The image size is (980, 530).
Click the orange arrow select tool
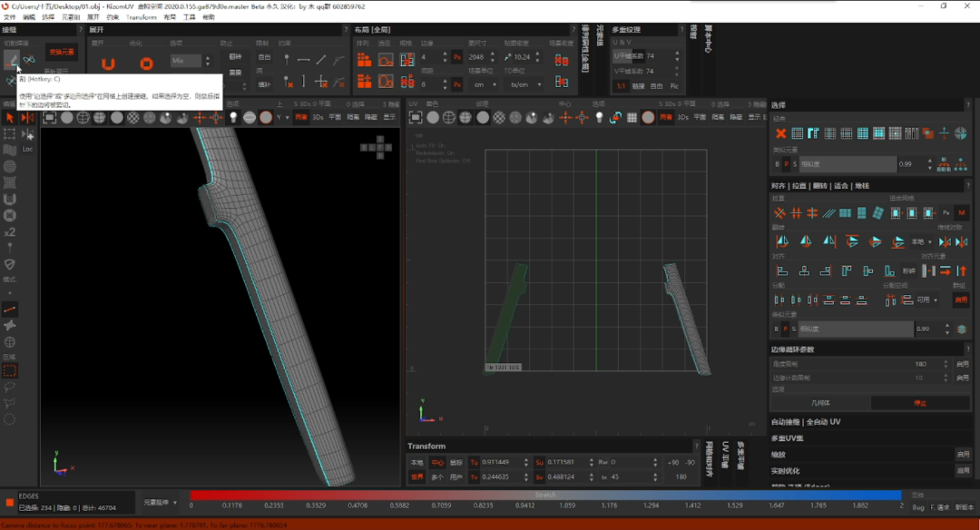pos(10,117)
